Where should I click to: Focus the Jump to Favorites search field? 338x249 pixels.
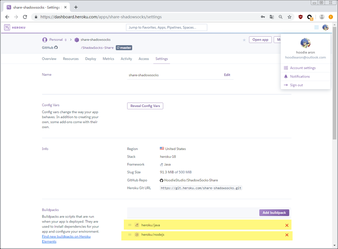coord(166,27)
